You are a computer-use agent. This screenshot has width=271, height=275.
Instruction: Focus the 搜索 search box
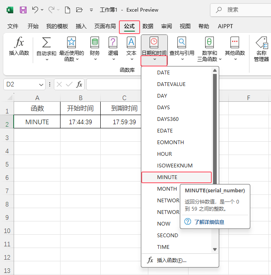pyautogui.click(x=241, y=10)
